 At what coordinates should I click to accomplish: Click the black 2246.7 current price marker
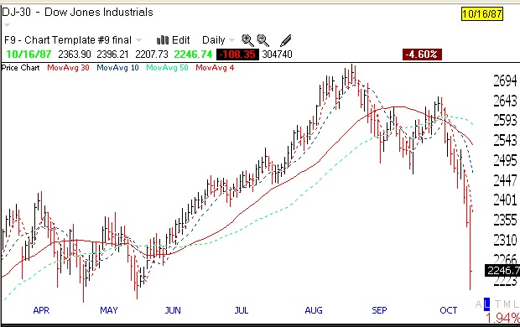click(502, 271)
